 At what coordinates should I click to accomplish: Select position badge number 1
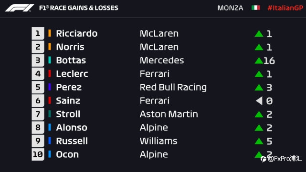pos(38,33)
